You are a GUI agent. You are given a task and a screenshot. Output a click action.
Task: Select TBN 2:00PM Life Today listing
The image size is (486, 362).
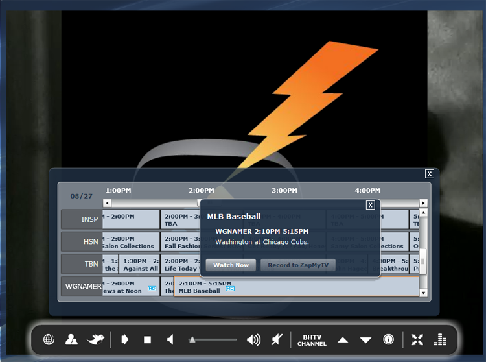pyautogui.click(x=181, y=264)
